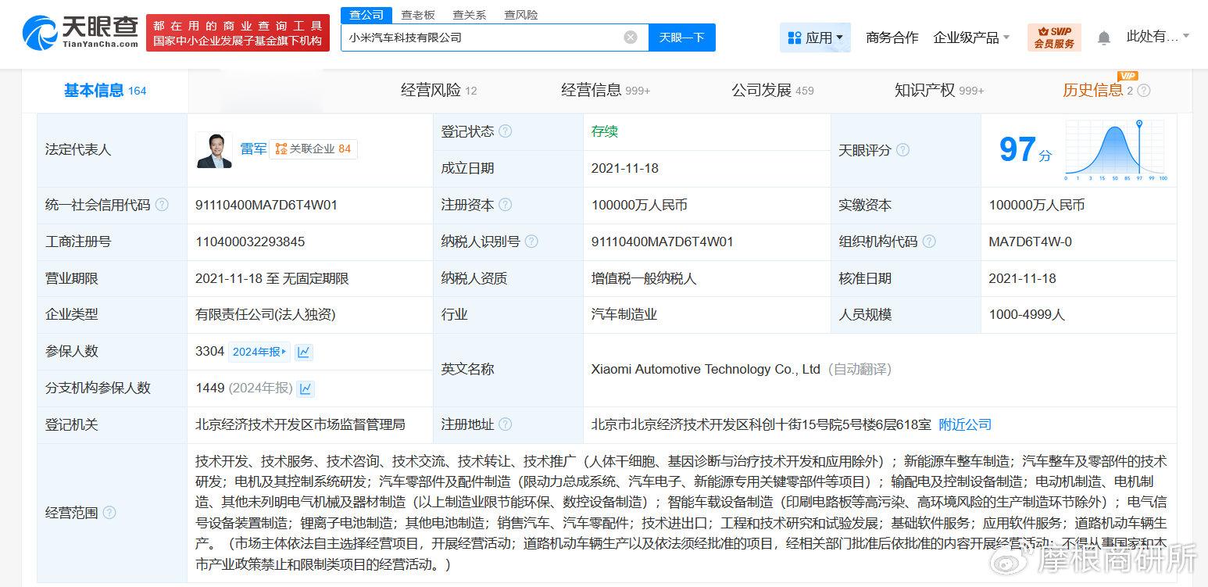Expand the 此处有… user account menu
The width and height of the screenshot is (1208, 587).
pos(1158,36)
